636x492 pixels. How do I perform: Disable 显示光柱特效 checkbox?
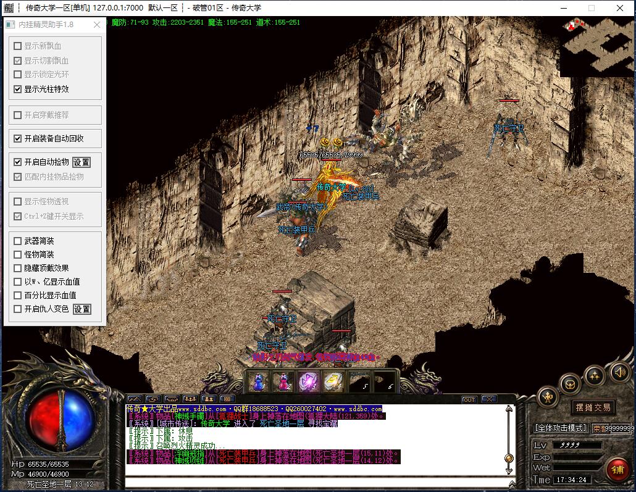[x=17, y=90]
